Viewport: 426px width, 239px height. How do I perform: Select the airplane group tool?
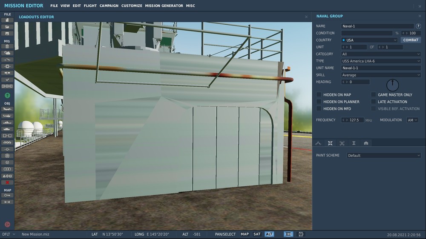click(x=7, y=109)
